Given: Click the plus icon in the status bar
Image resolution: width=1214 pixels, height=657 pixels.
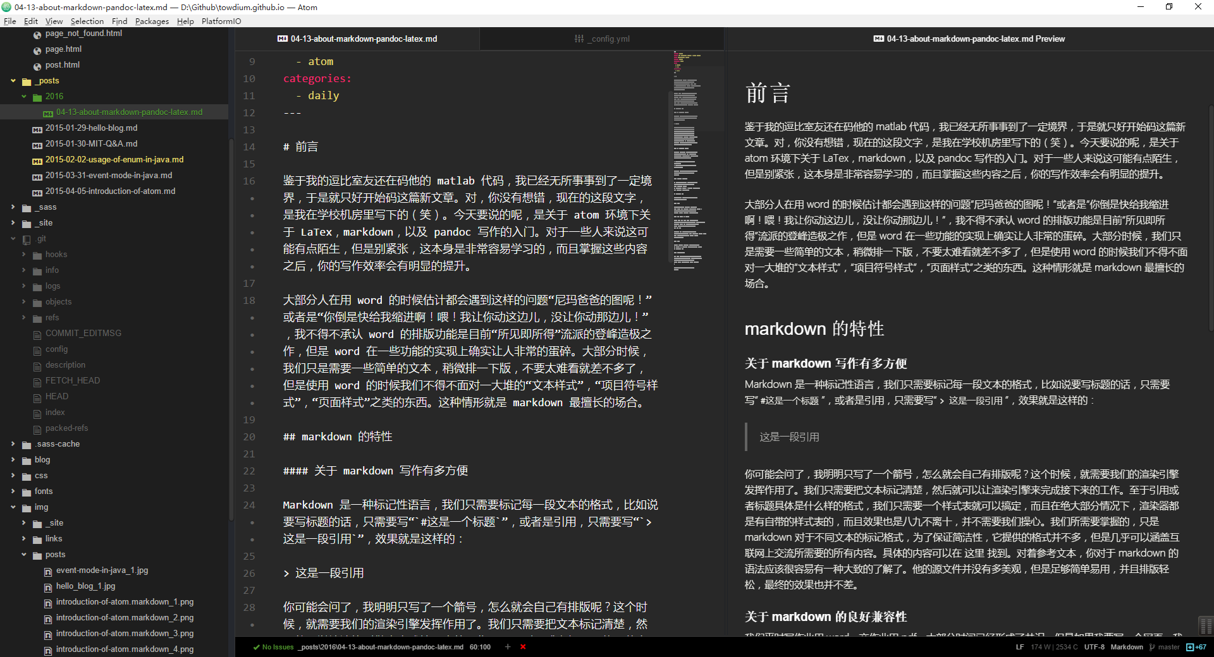Looking at the screenshot, I should 507,647.
